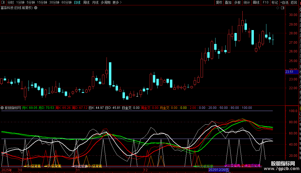301x173 pixels.
Task: Click the 周金叉: 0.00 value
Action: coord(150,108)
